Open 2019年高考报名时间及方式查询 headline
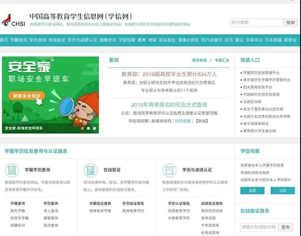Screen dimensions: 301x236 click(x=169, y=105)
